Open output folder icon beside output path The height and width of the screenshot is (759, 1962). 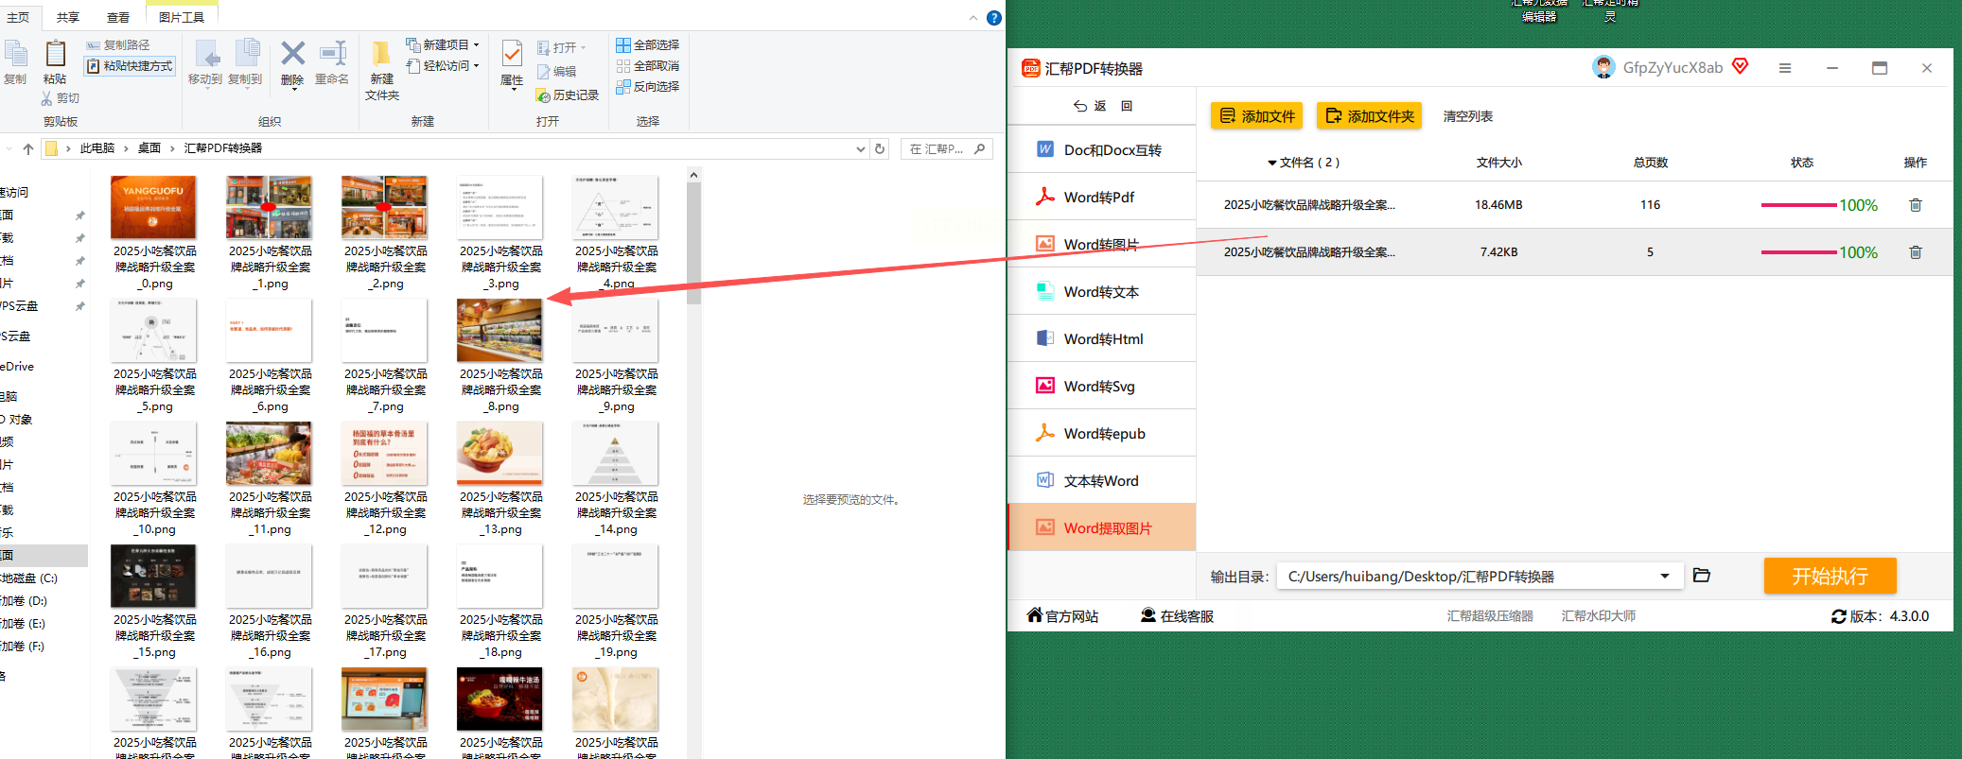pos(1701,575)
